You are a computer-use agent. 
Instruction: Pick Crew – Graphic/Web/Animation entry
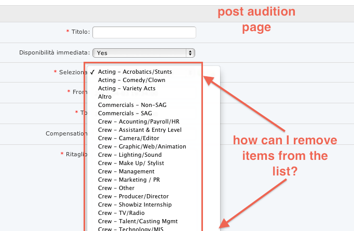[x=142, y=146]
